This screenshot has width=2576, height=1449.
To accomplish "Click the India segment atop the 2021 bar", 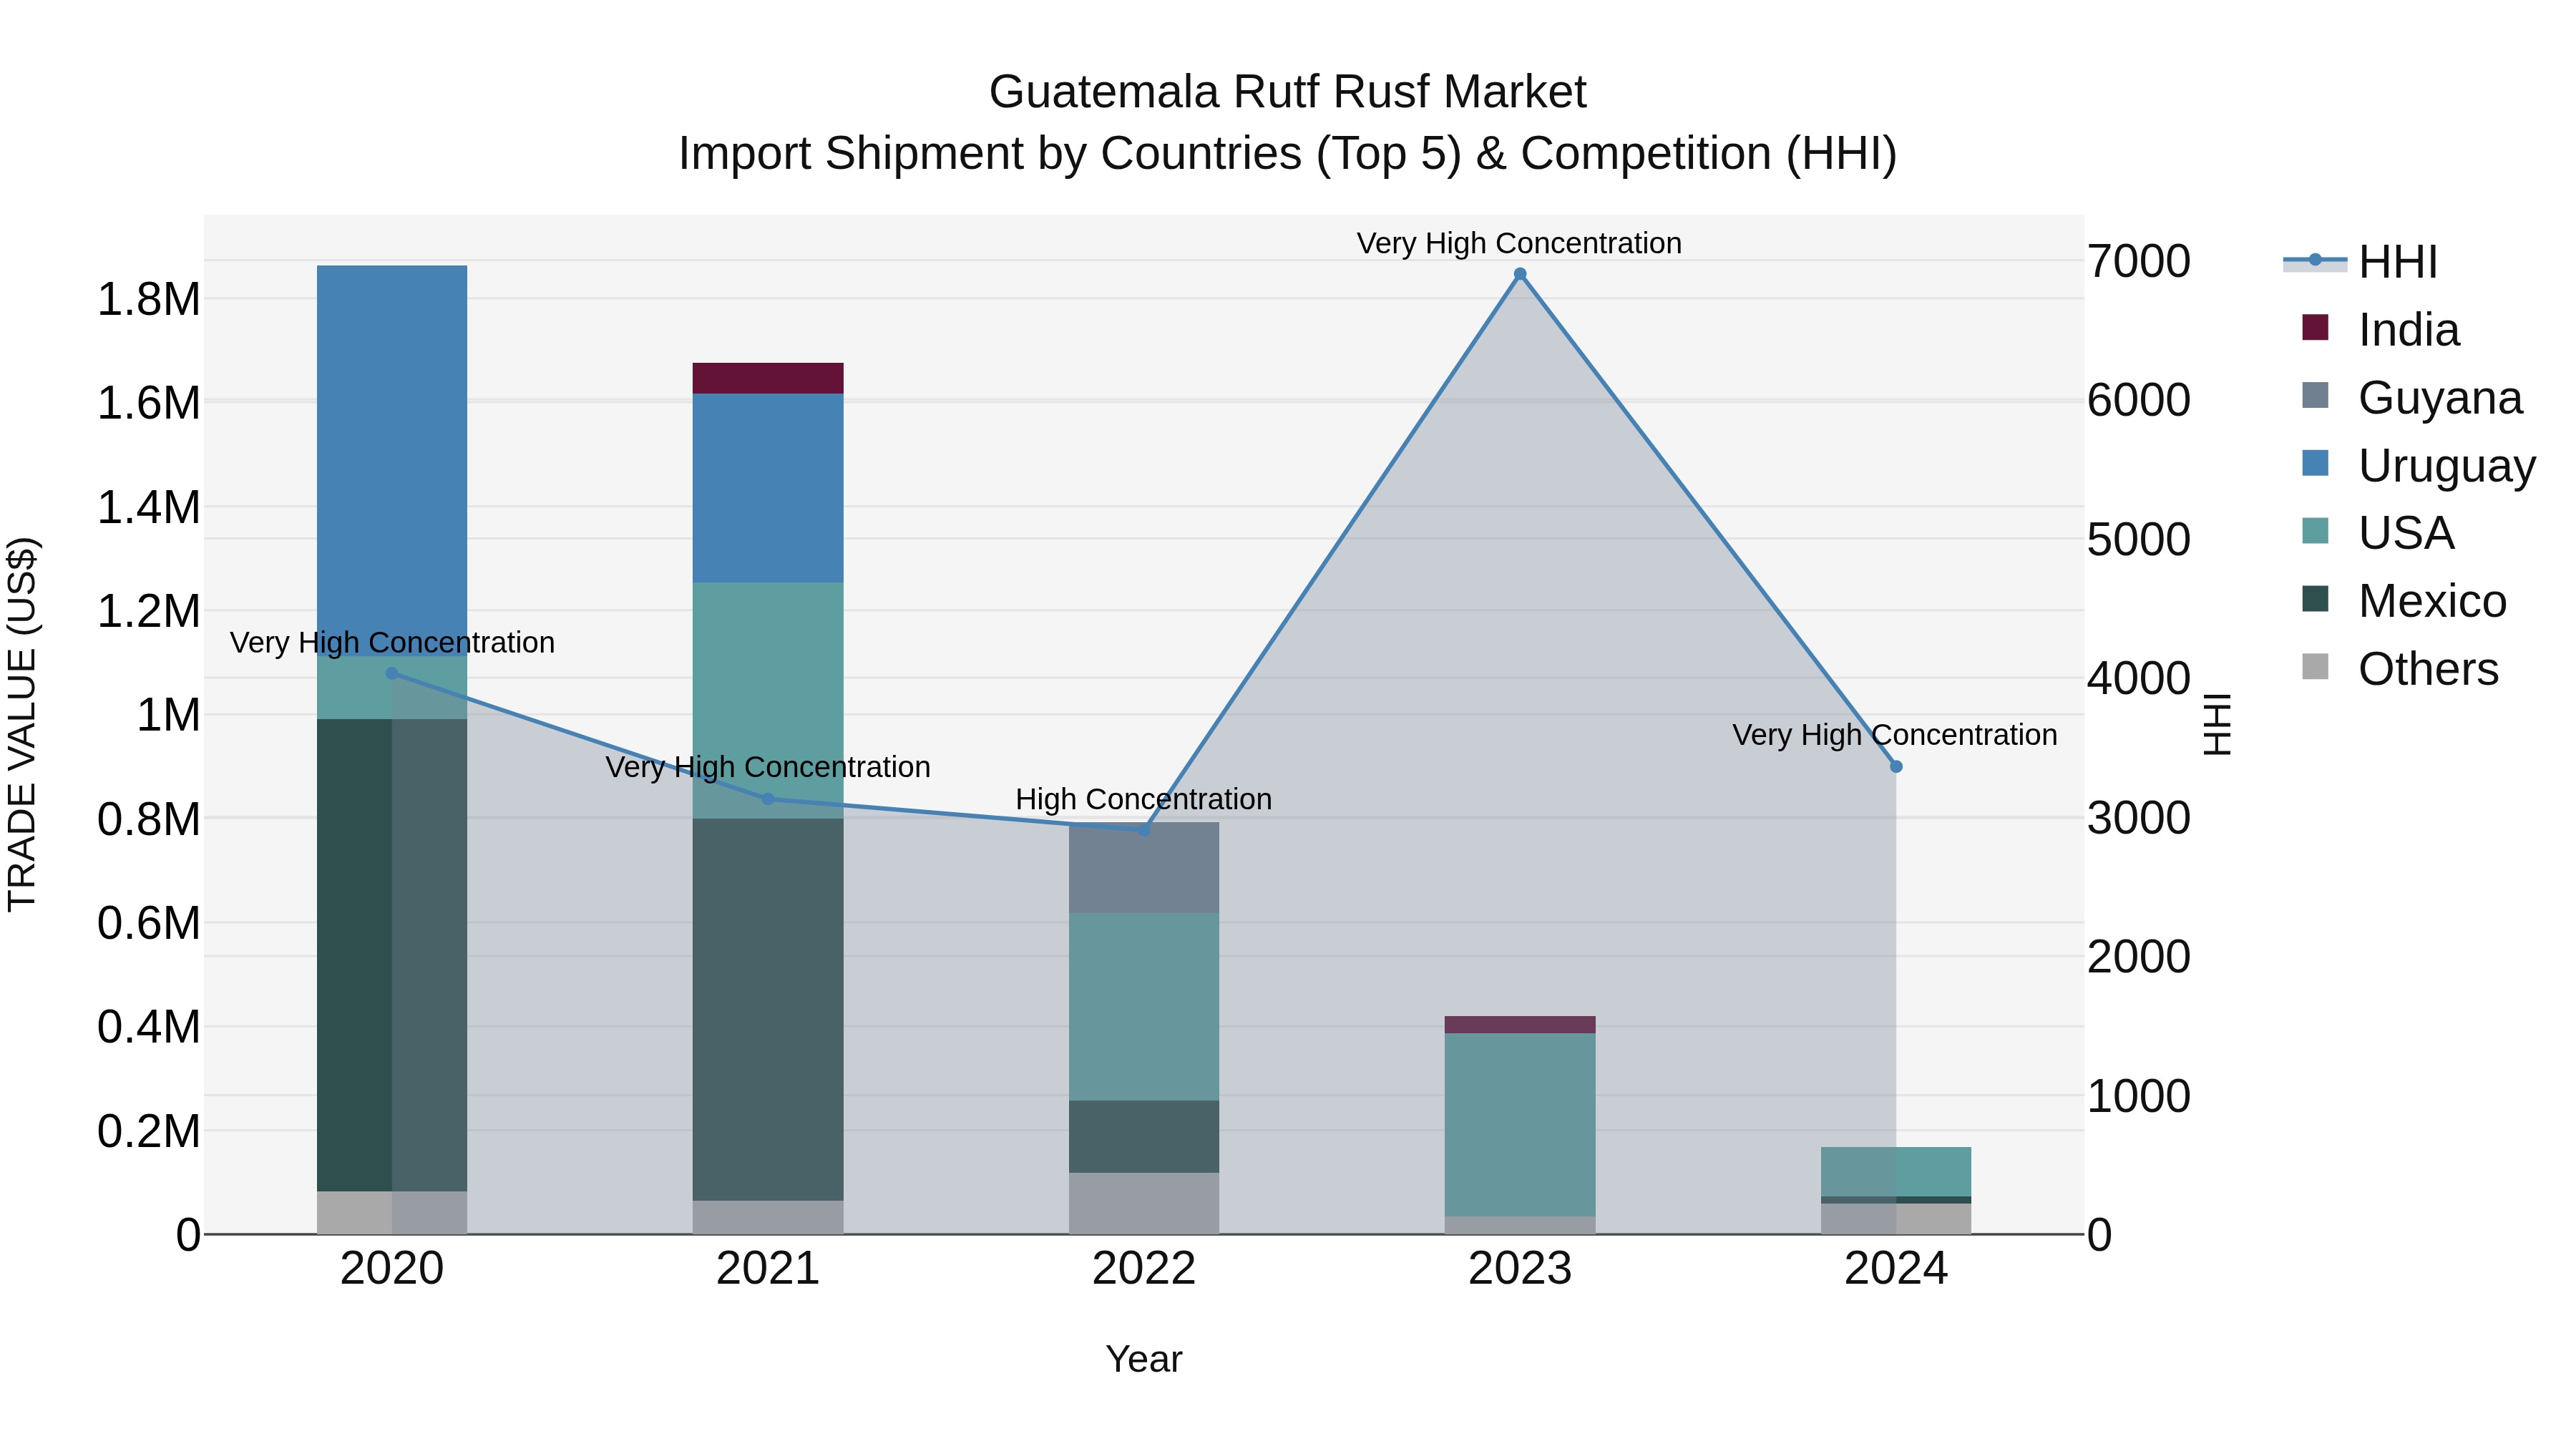I will 768,378.
